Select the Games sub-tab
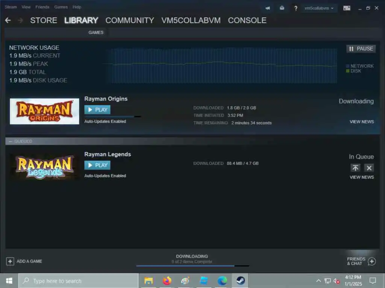 [x=96, y=33]
